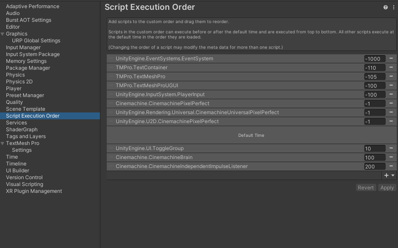Open the Timeline settings category

click(x=16, y=164)
